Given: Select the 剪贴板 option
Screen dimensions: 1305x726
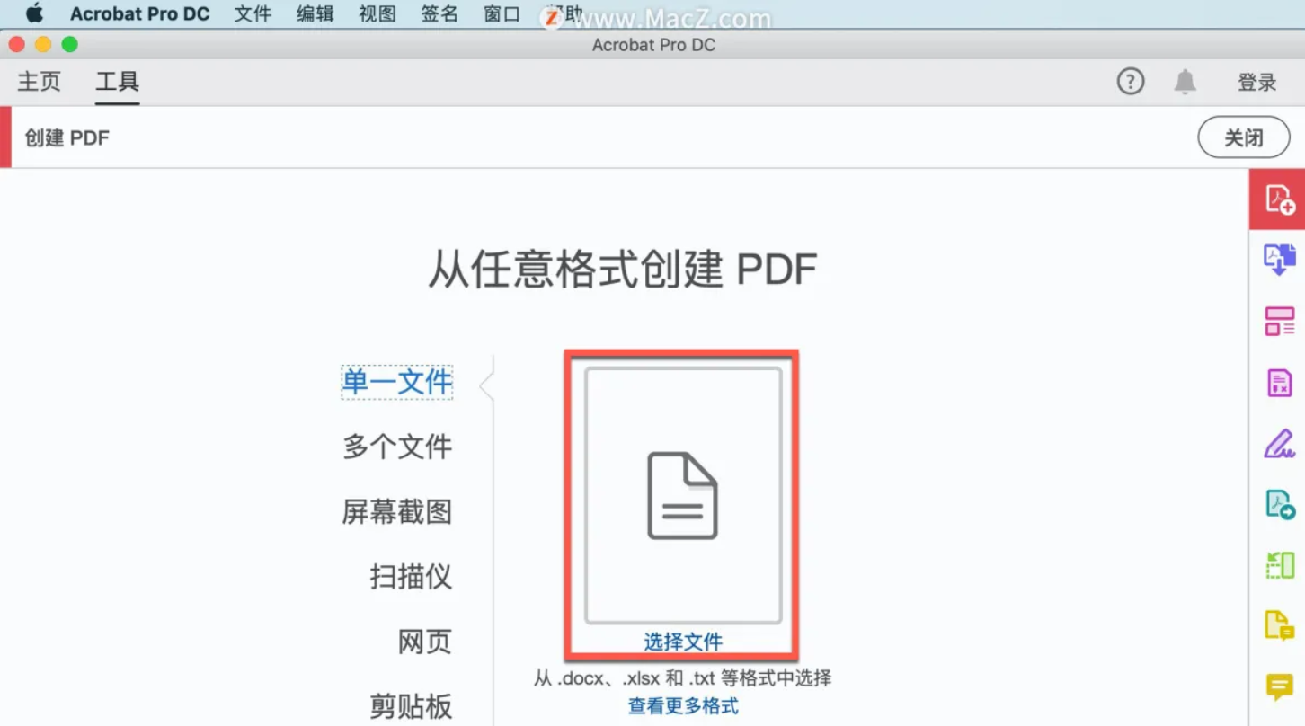Looking at the screenshot, I should [411, 706].
